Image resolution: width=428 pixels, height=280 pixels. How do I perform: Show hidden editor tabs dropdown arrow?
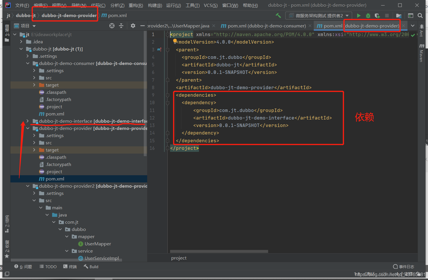coord(413,26)
